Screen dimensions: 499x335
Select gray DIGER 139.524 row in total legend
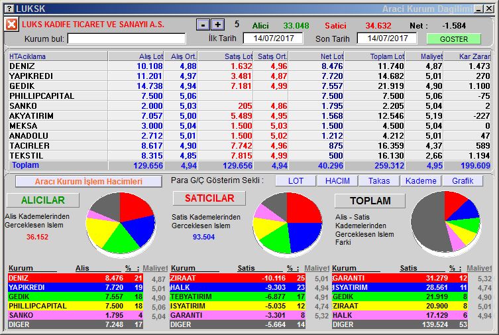400,324
